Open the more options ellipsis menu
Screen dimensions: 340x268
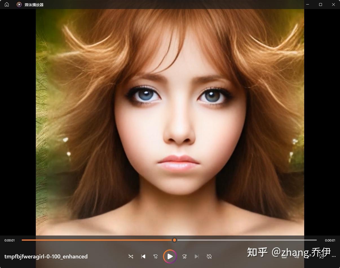(334, 256)
